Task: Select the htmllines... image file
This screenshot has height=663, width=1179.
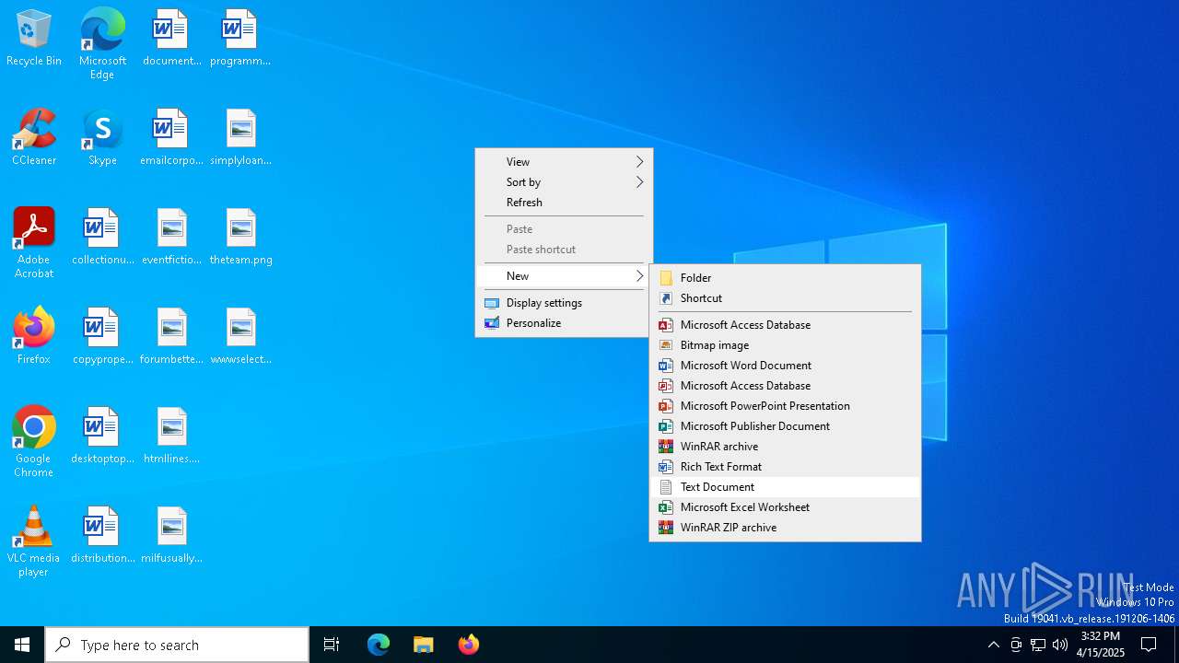Action: click(171, 436)
